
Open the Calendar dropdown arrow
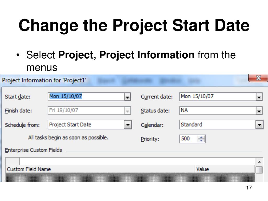pos(259,125)
